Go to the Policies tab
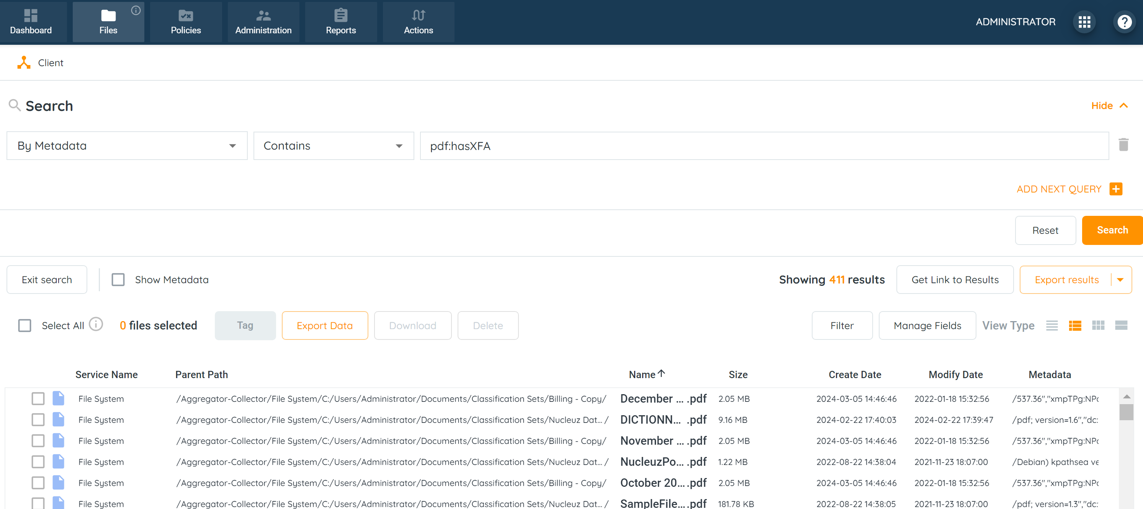 (x=185, y=22)
